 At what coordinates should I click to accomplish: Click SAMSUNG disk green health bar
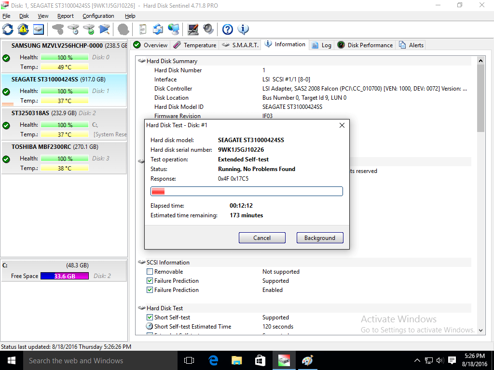tap(65, 57)
